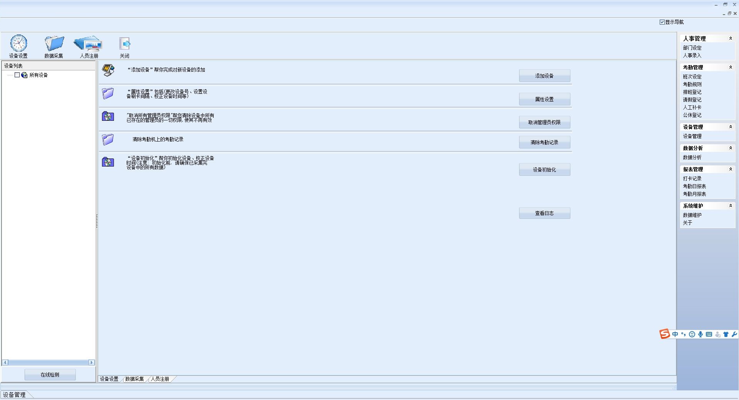Open the wrench settings icon in the IME bar
The image size is (739, 400).
click(734, 334)
